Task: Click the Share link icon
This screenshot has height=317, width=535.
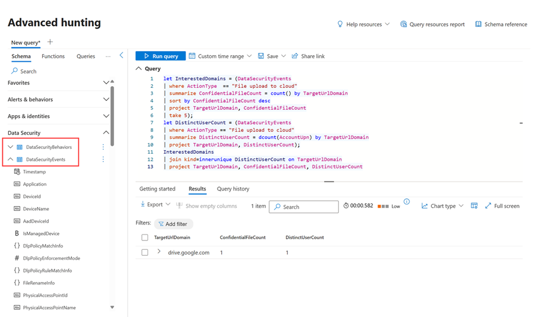Action: (x=295, y=56)
